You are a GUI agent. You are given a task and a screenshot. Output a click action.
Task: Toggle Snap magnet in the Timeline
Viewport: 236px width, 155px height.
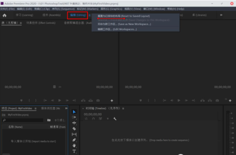(93, 119)
